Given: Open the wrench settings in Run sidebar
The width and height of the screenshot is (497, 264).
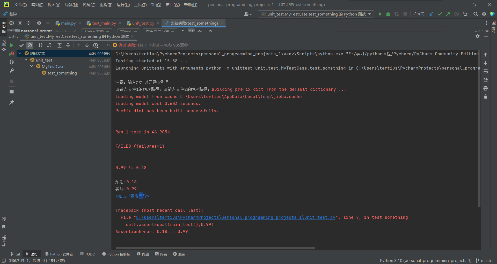Looking at the screenshot, I should click(12, 71).
